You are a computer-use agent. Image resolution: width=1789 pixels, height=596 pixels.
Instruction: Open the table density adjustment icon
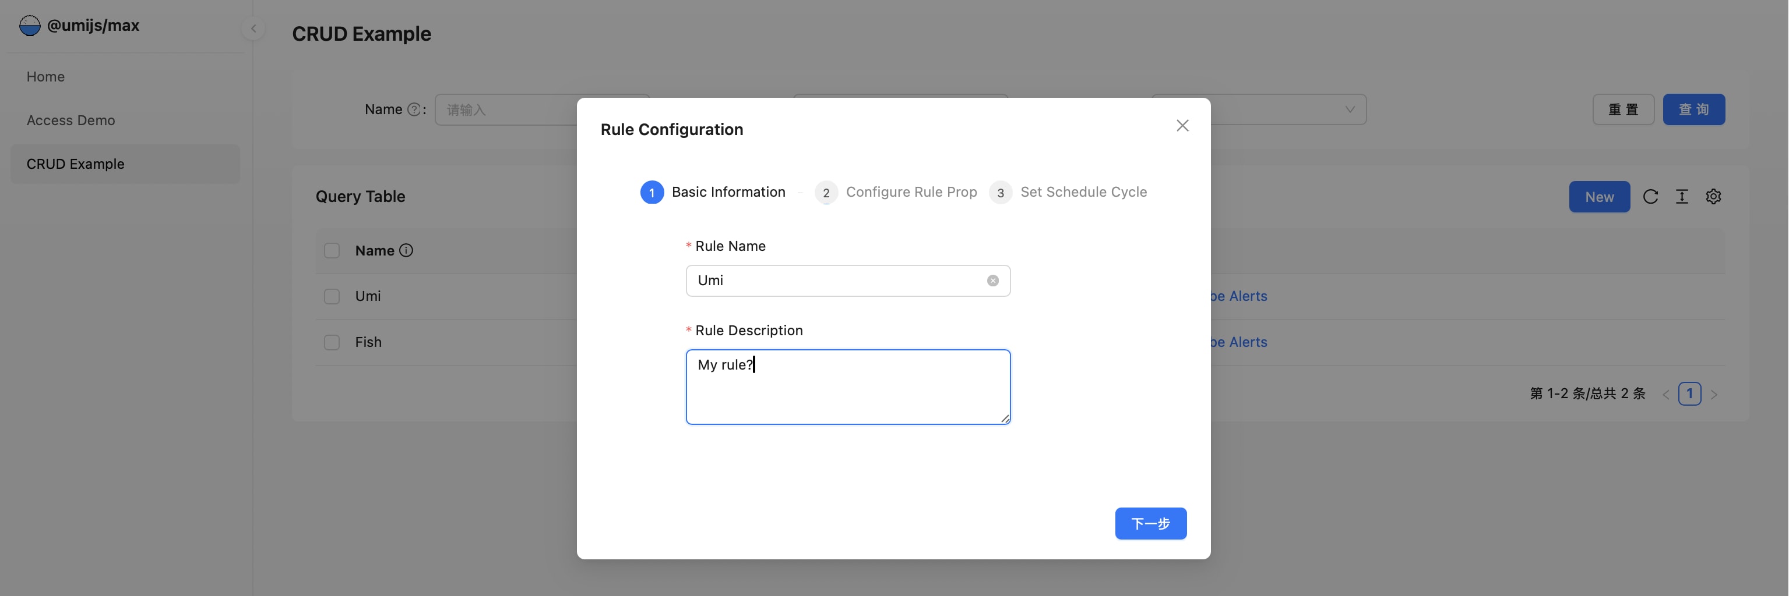click(x=1682, y=196)
